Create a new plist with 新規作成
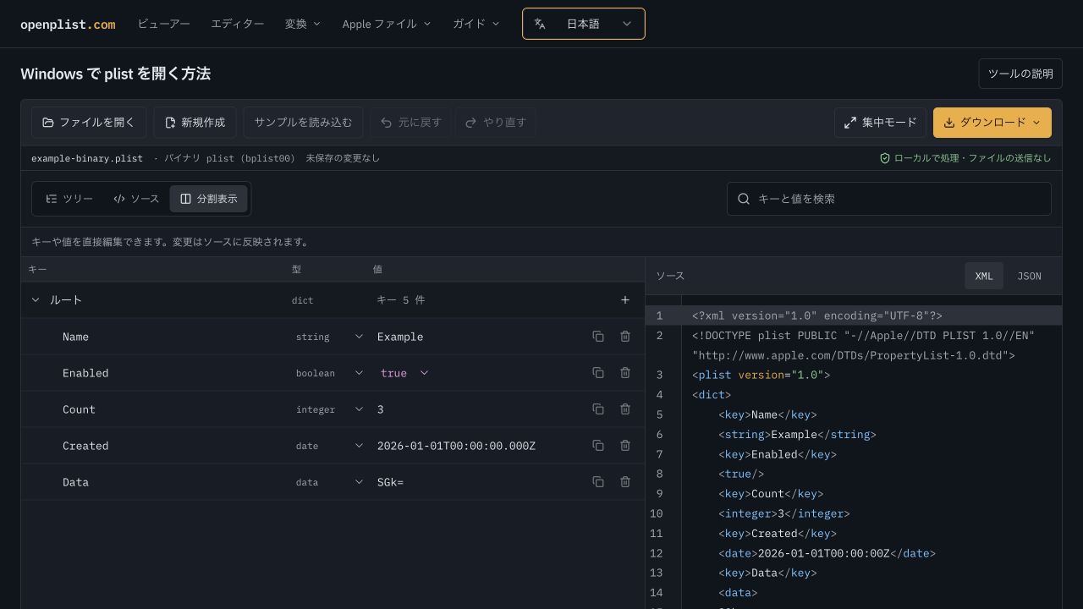The height and width of the screenshot is (609, 1083). point(195,123)
